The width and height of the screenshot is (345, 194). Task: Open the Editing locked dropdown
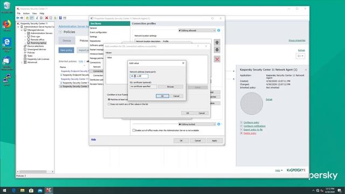click(197, 124)
